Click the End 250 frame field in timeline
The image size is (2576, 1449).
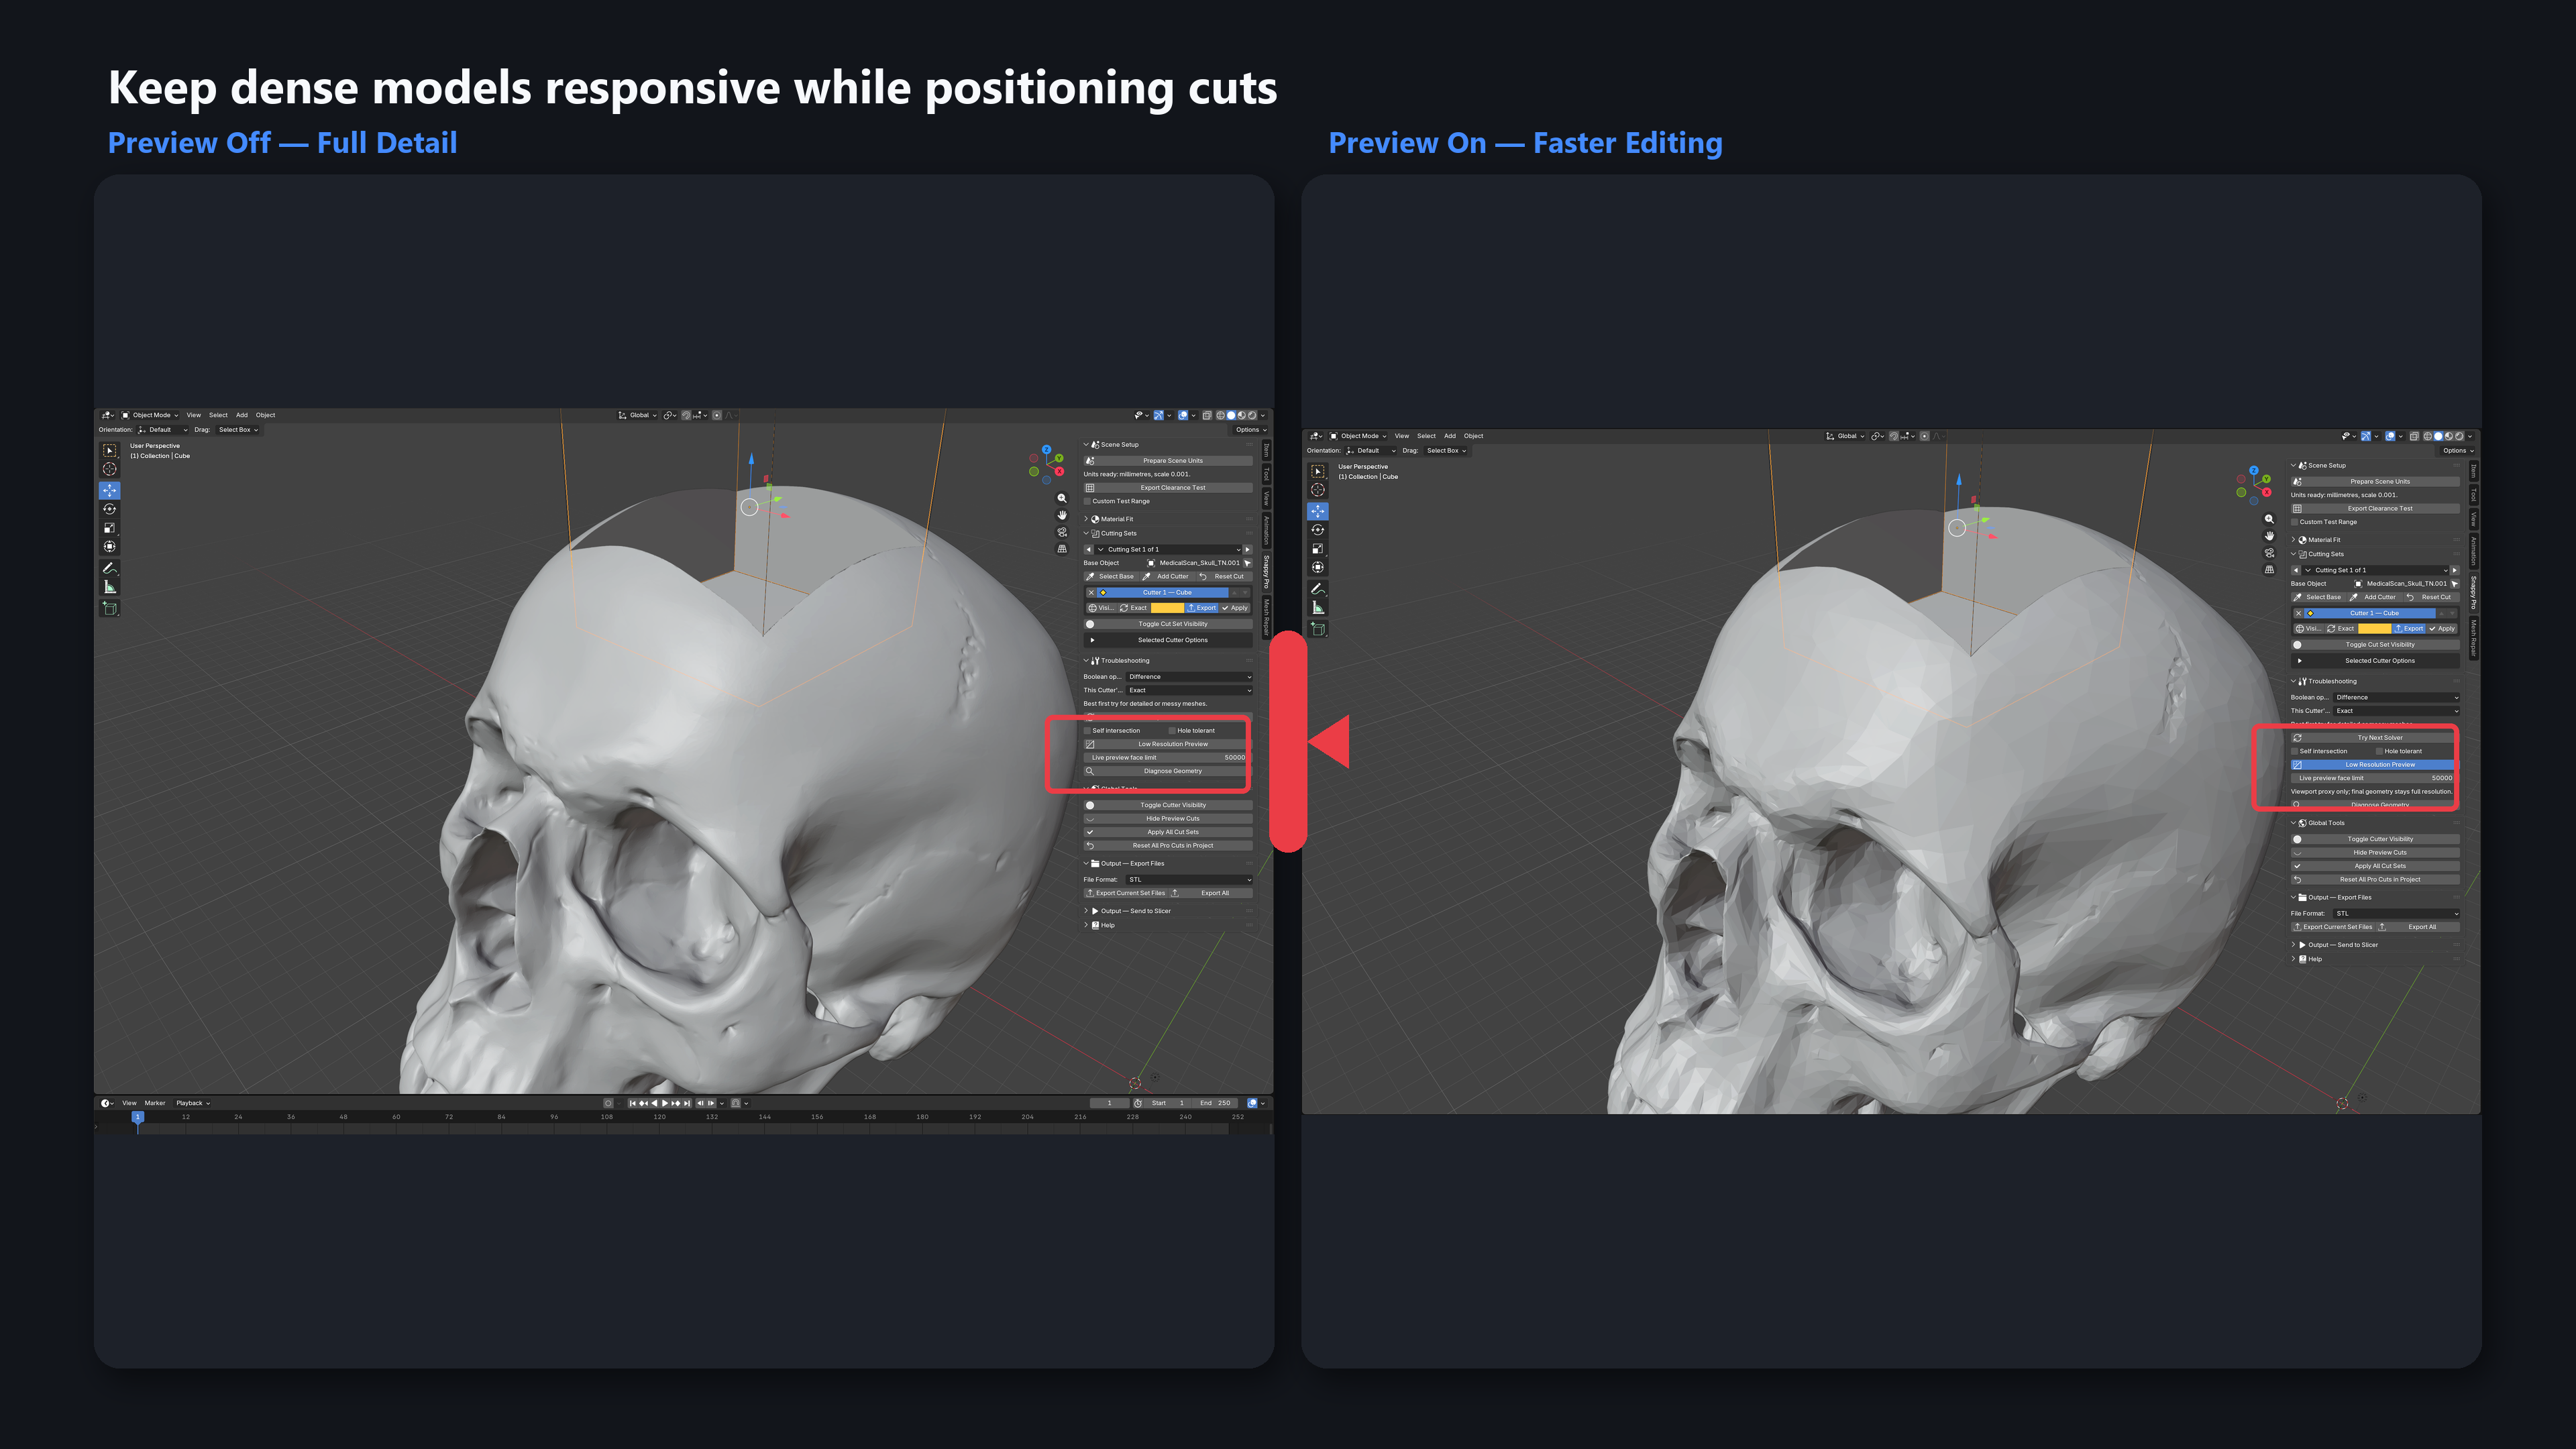[x=1216, y=1103]
